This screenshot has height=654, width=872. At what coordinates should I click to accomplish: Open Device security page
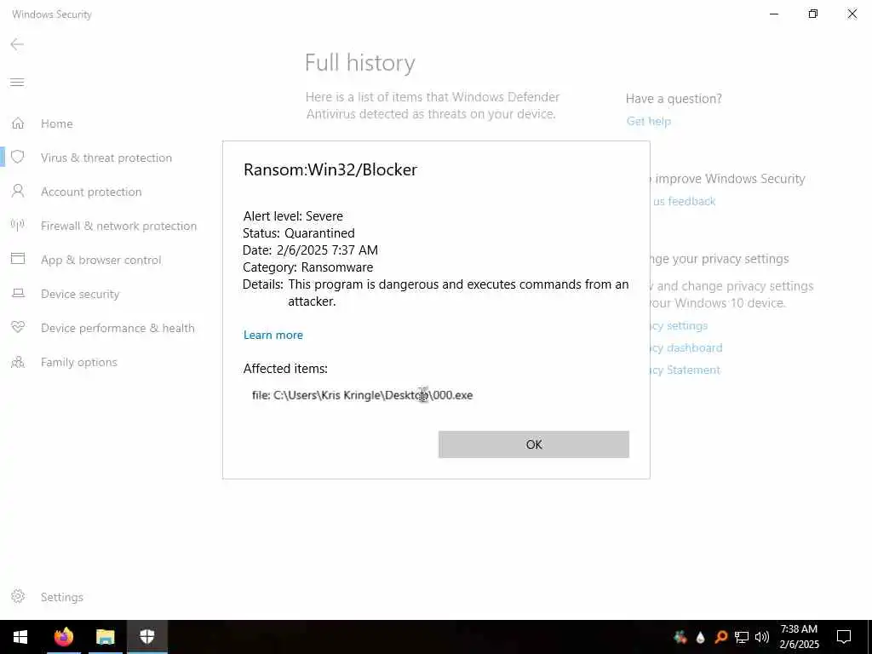point(80,294)
